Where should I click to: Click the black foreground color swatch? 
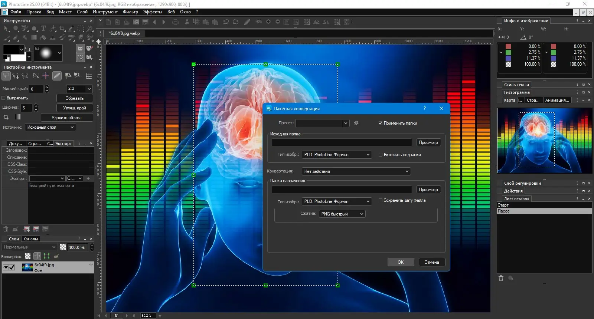click(11, 49)
